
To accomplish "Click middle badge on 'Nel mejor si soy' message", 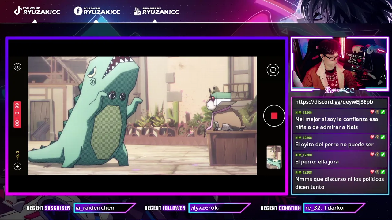I will click(378, 112).
